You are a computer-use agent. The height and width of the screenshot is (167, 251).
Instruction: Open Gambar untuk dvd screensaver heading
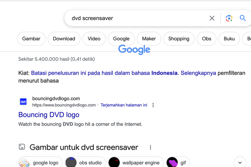coord(84,147)
